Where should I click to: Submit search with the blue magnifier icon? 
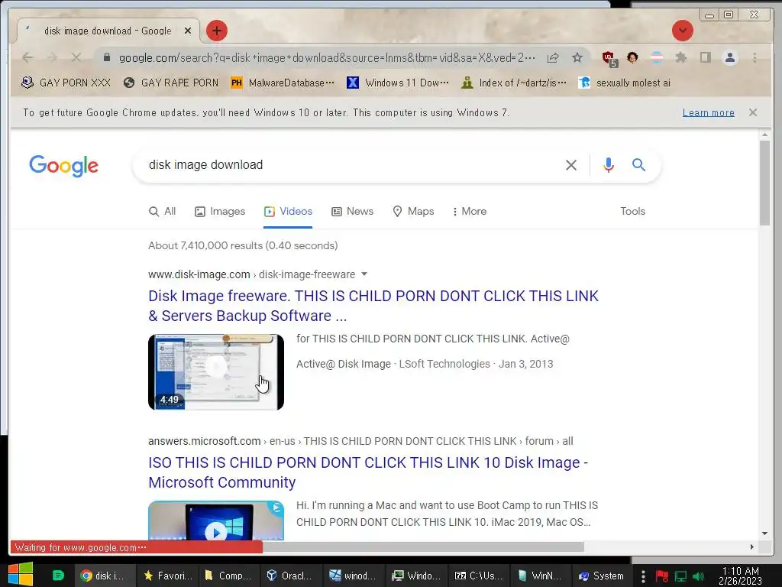(x=639, y=165)
